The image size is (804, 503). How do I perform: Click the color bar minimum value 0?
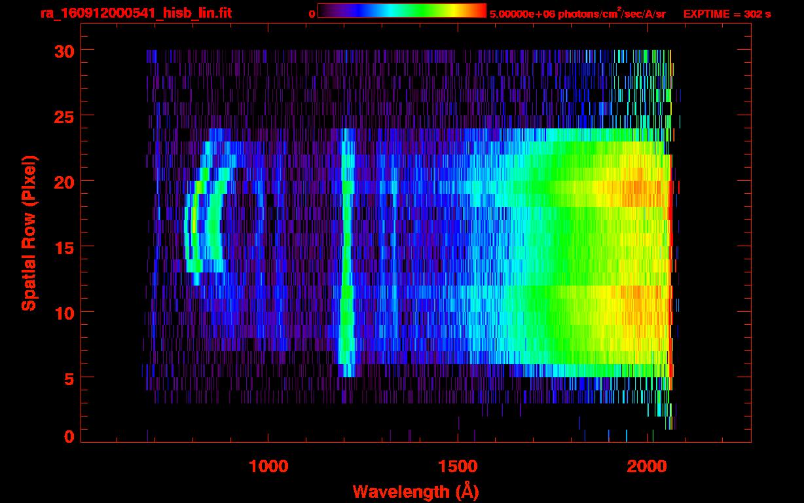coord(312,14)
